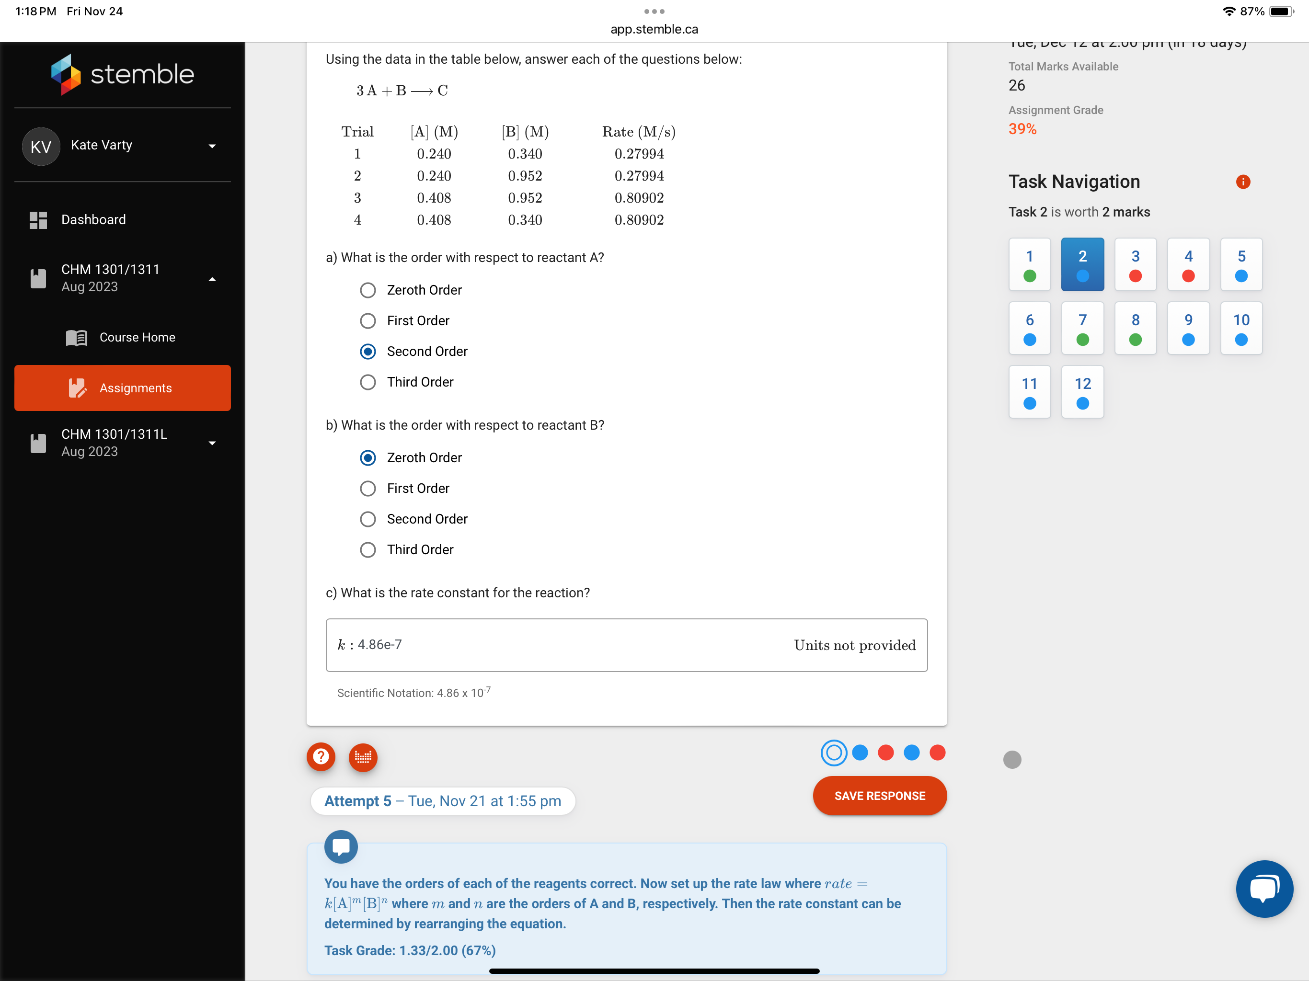The image size is (1309, 981).
Task: Open the Dashboard from the sidebar
Action: [93, 219]
